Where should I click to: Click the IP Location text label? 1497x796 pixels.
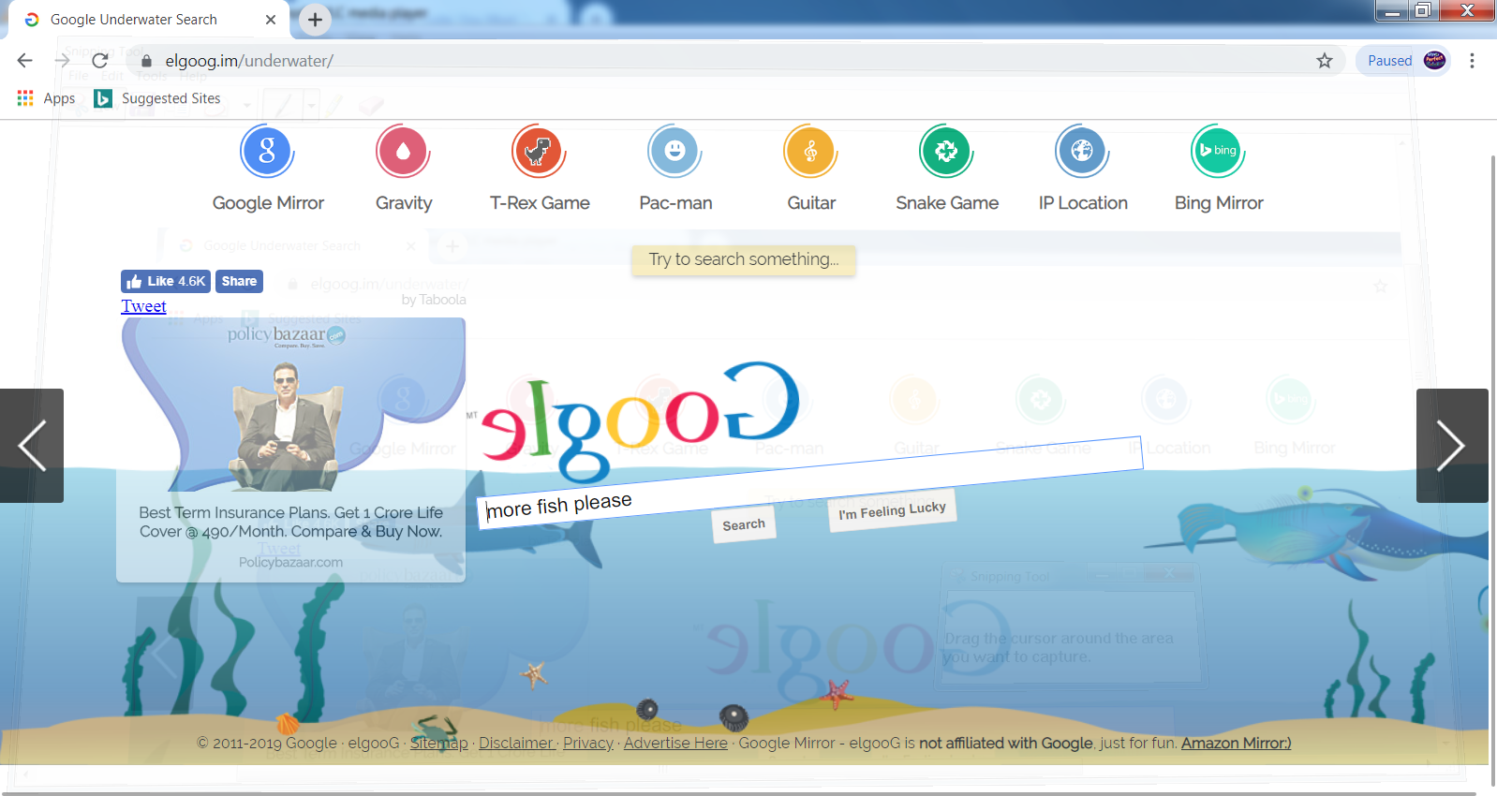(1083, 203)
